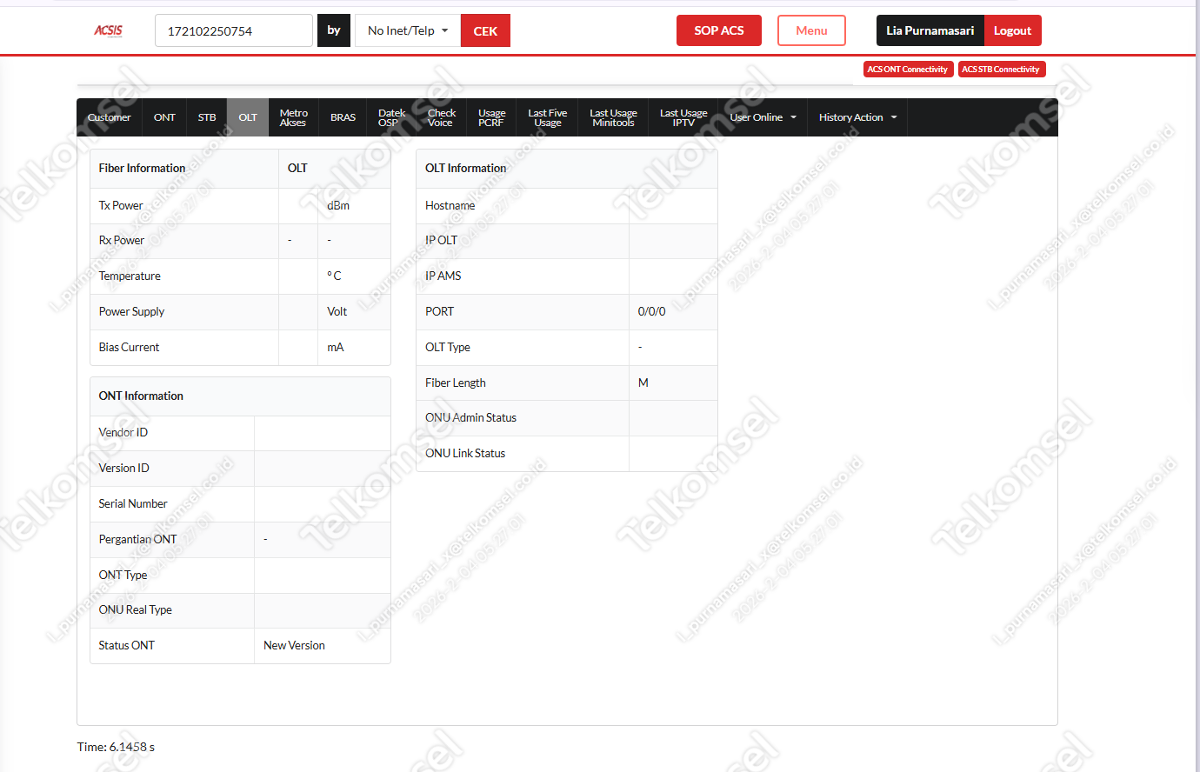
Task: Click the ONU Admin Status label
Action: (470, 418)
